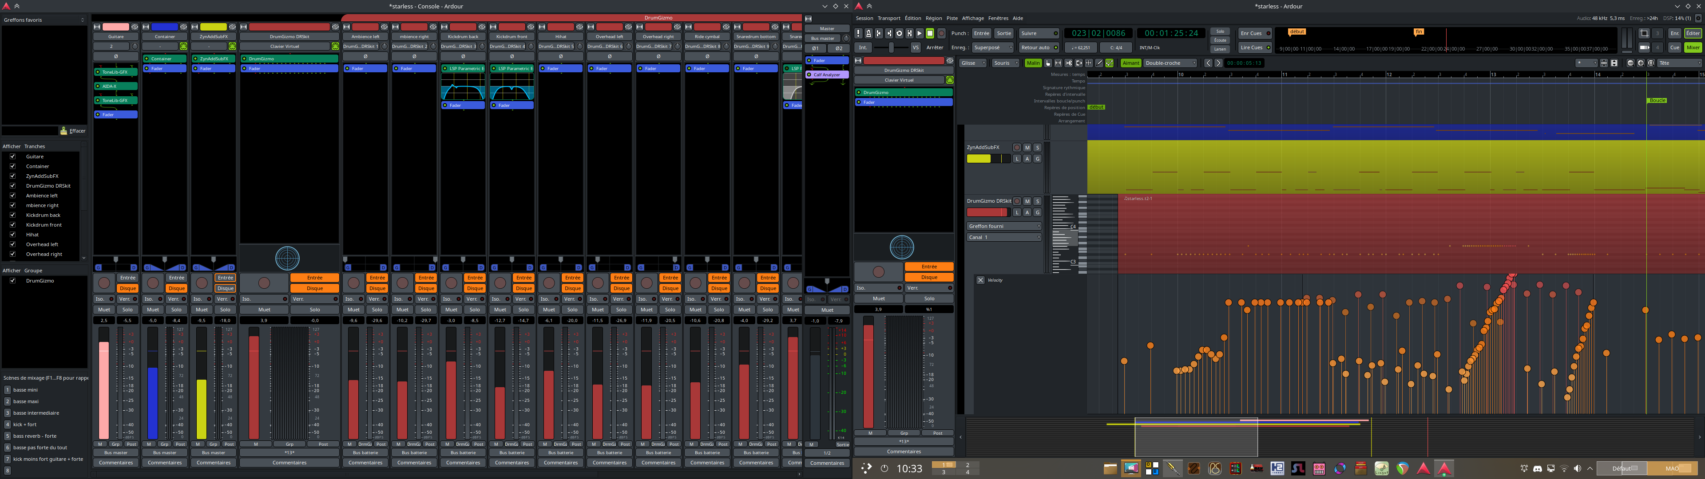
Task: Toggle the Suivre follow playhead button
Action: click(1039, 33)
